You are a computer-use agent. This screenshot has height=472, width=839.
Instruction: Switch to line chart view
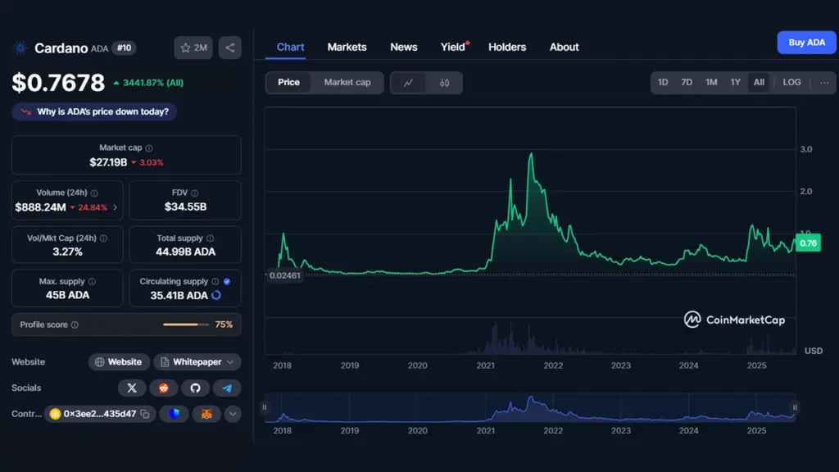(x=408, y=83)
